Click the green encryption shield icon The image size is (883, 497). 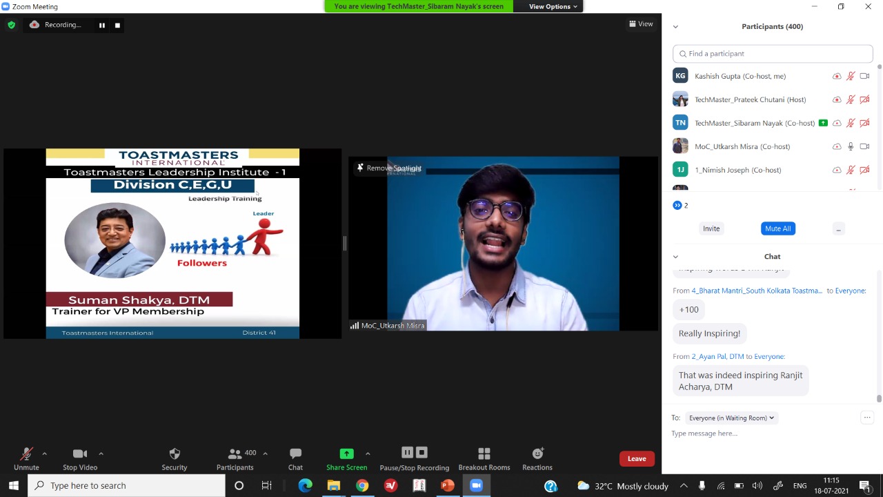coord(11,25)
